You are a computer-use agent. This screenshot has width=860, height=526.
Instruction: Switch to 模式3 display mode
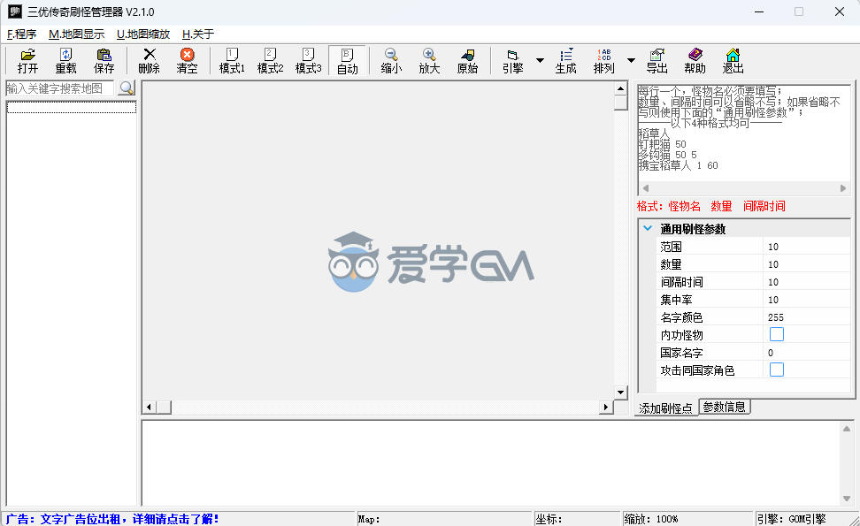308,61
